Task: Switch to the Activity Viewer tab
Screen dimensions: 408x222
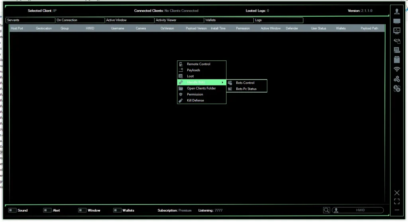Action: tap(179, 20)
